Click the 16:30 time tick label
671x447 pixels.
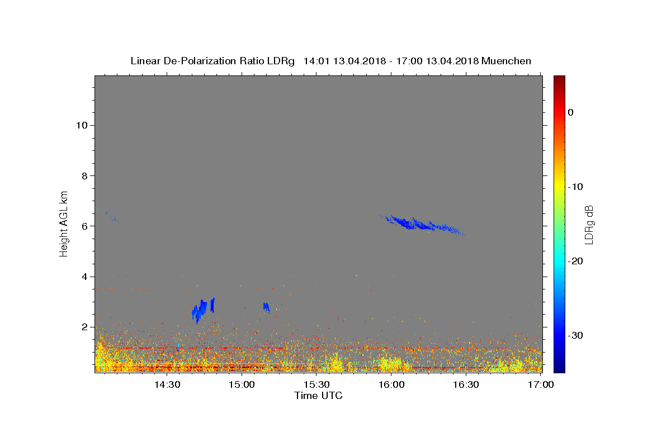pyautogui.click(x=466, y=384)
